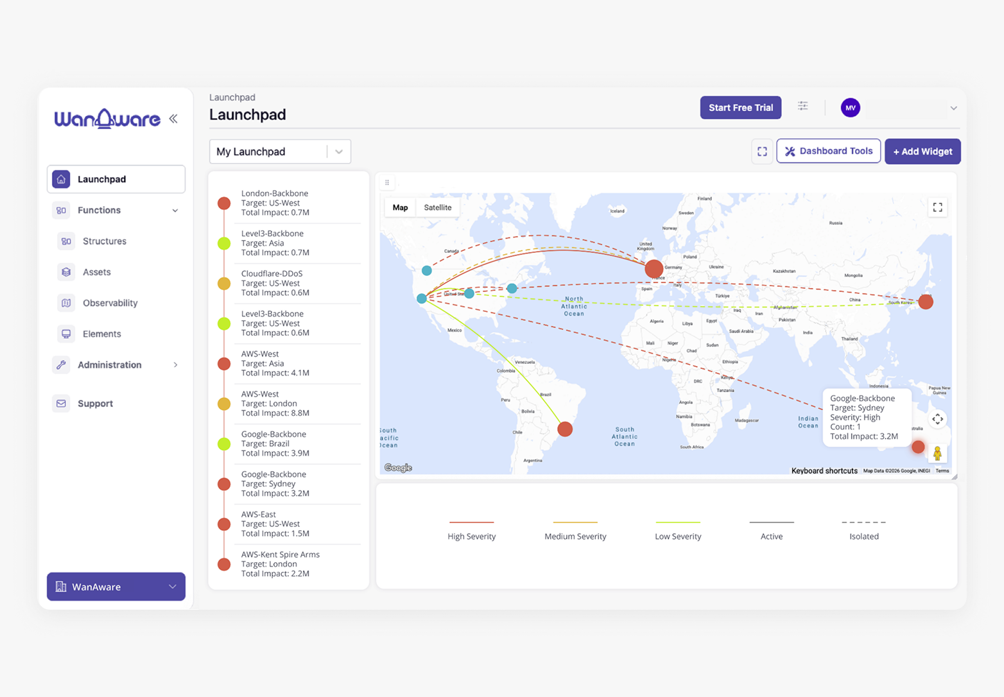This screenshot has width=1004, height=697.
Task: Open Elements from the sidebar
Action: click(x=102, y=334)
